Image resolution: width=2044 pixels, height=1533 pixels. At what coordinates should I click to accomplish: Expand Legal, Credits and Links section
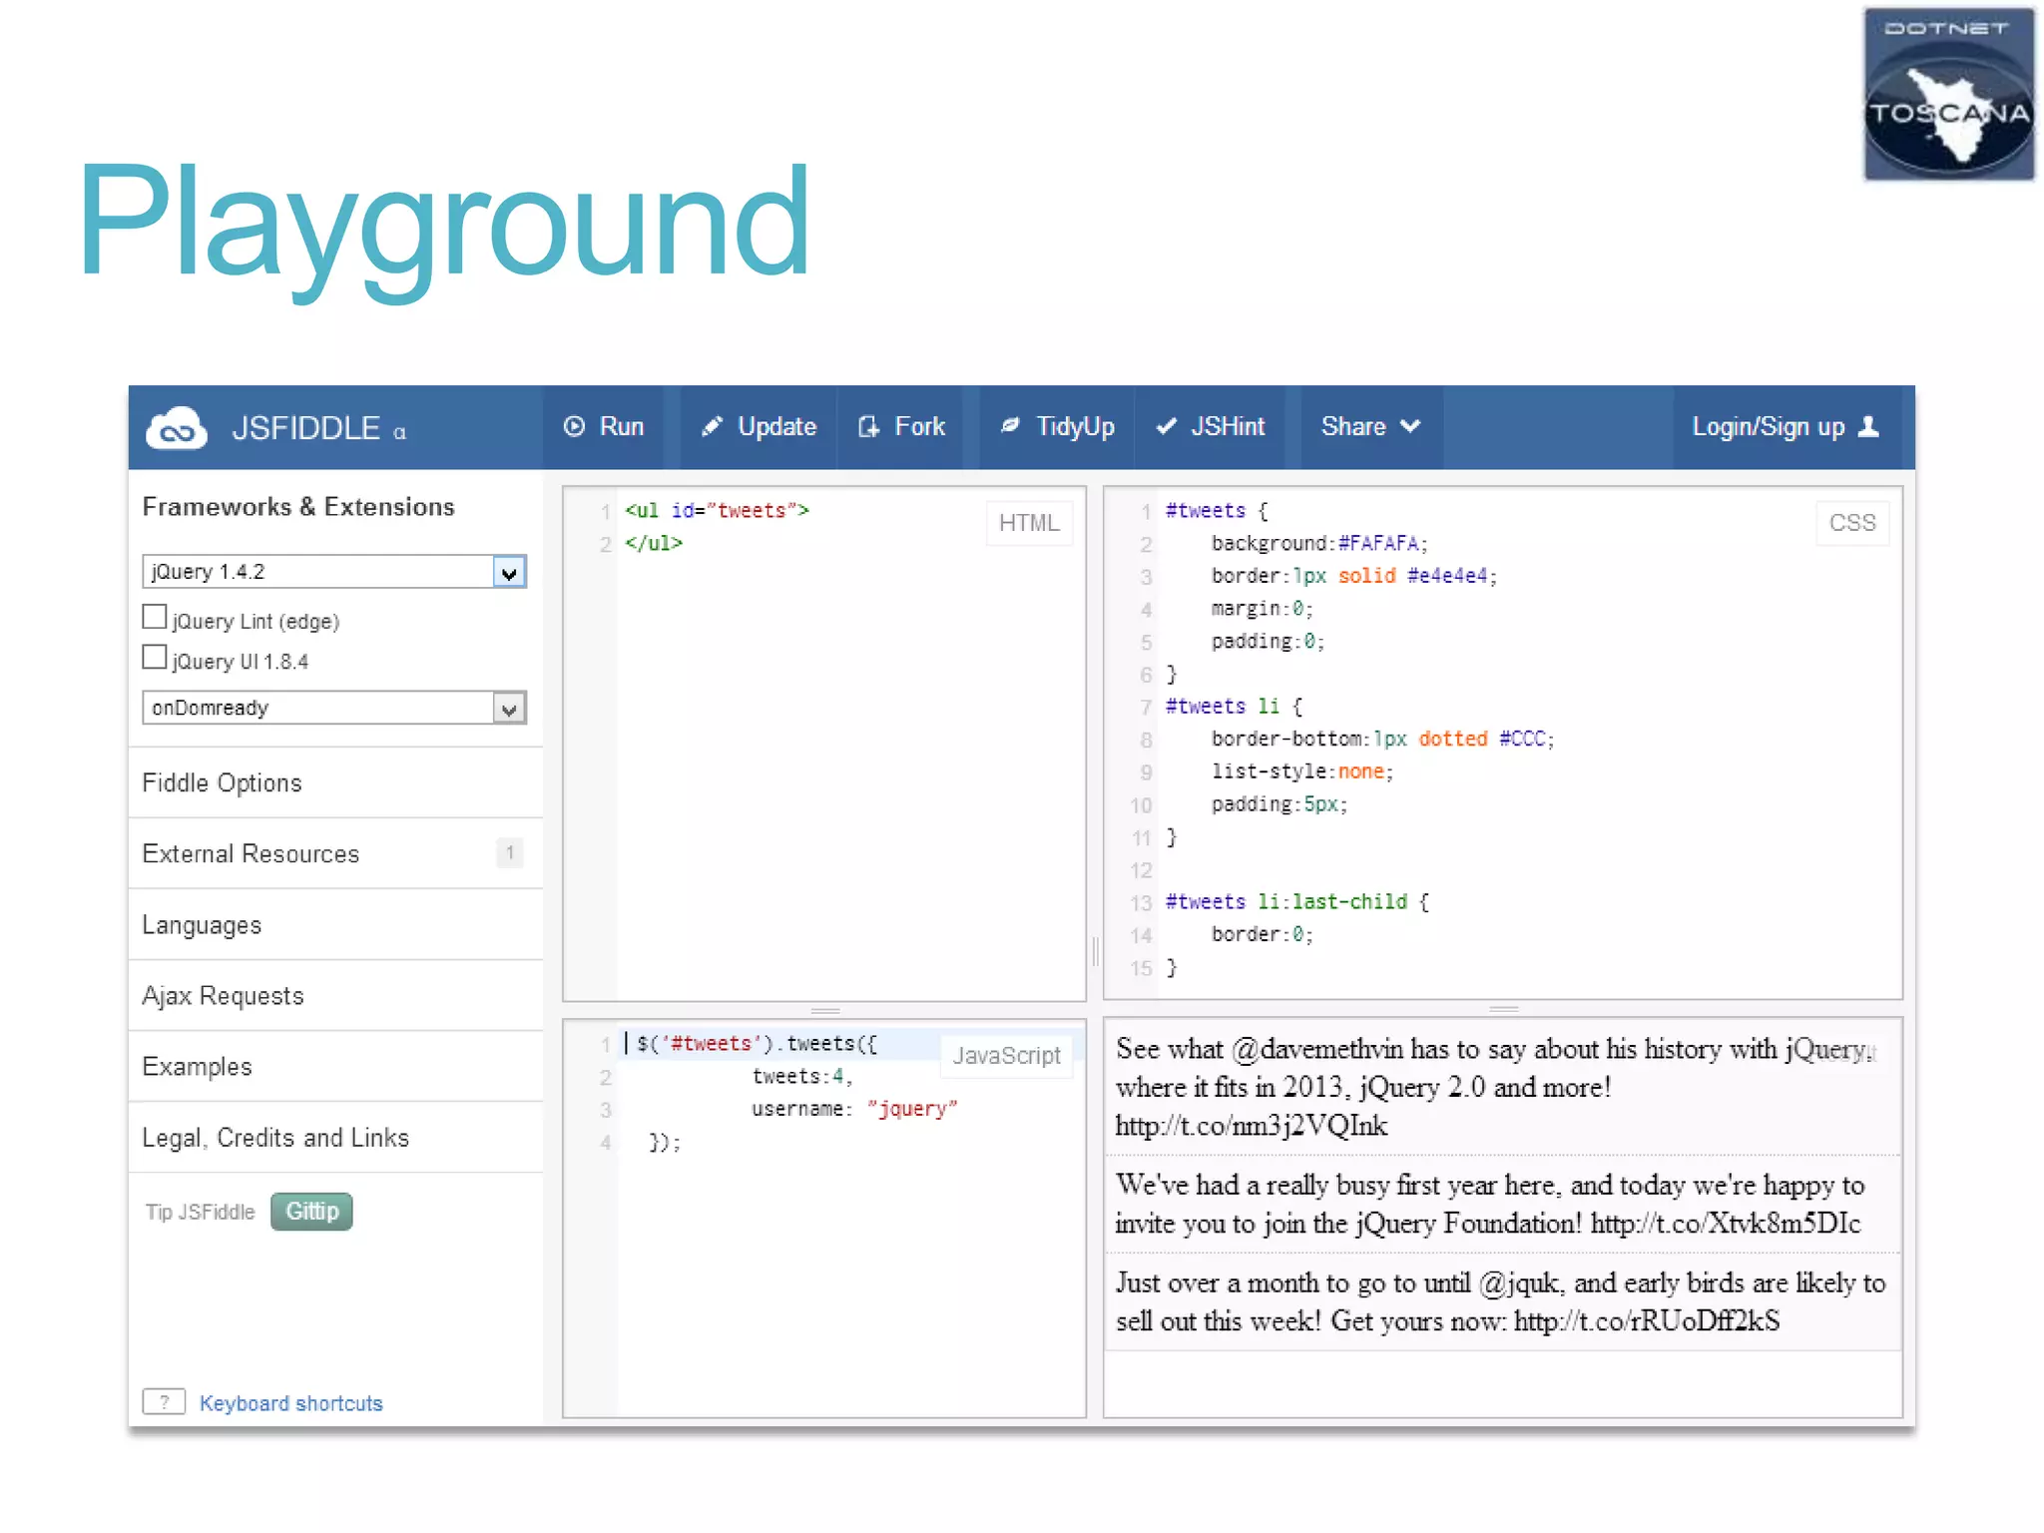coord(335,1138)
